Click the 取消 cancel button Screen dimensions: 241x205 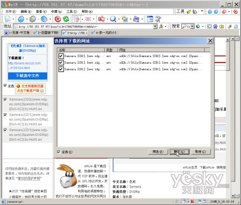[201, 152]
